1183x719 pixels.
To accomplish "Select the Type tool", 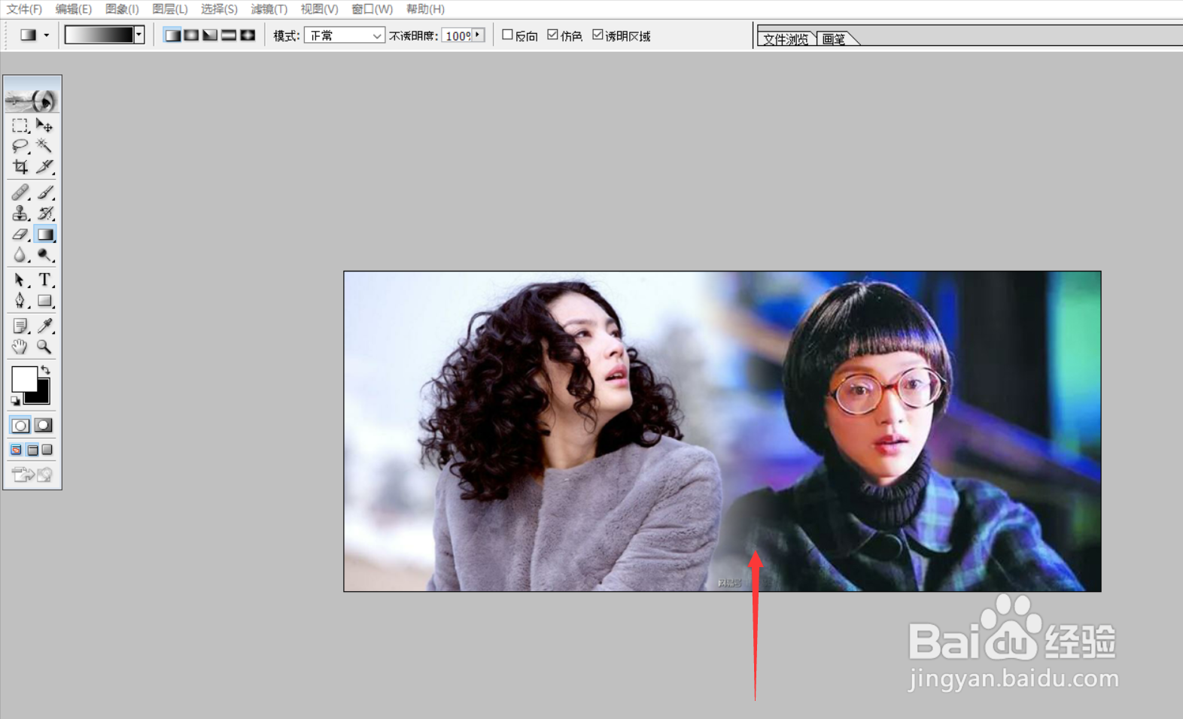I will point(44,280).
